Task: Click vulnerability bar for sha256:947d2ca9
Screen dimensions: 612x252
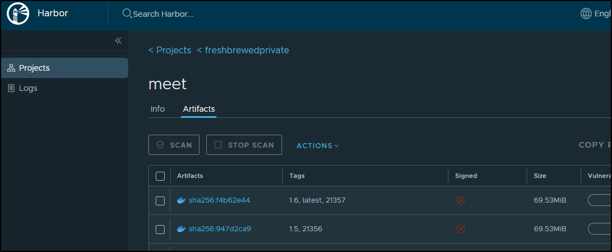Action: point(600,229)
